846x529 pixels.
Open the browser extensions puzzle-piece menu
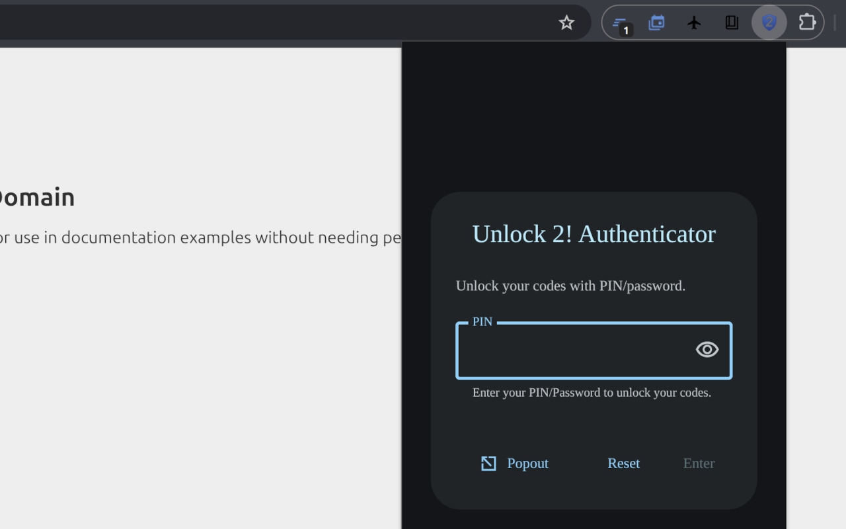click(x=807, y=22)
